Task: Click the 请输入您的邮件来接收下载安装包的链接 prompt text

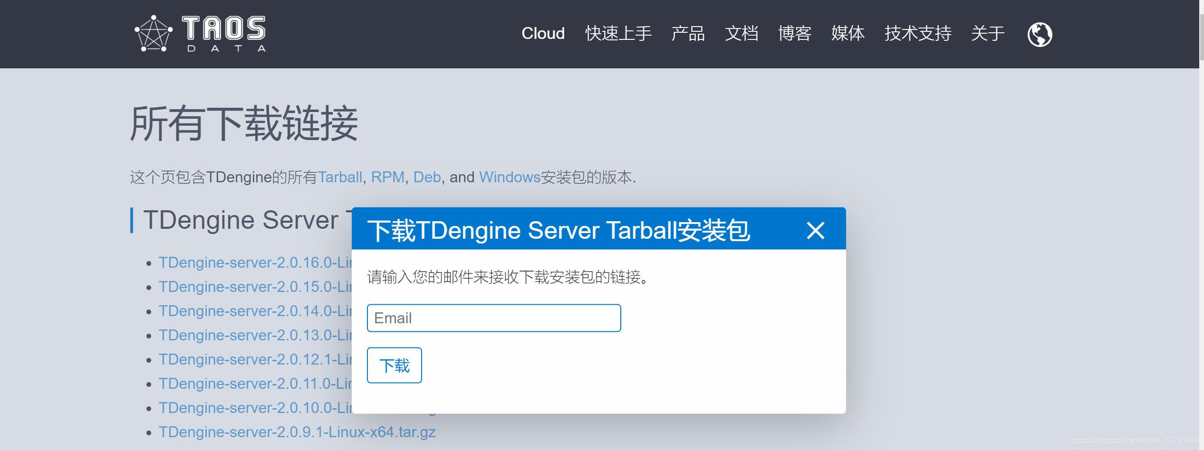Action: (x=508, y=277)
